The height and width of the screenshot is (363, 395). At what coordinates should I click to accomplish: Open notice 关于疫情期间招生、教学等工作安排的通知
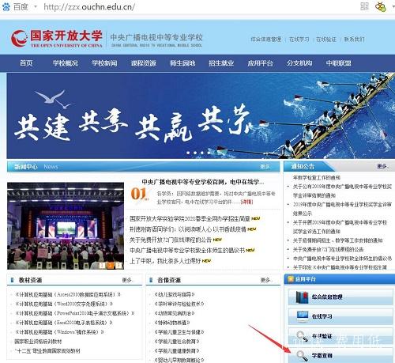338,240
